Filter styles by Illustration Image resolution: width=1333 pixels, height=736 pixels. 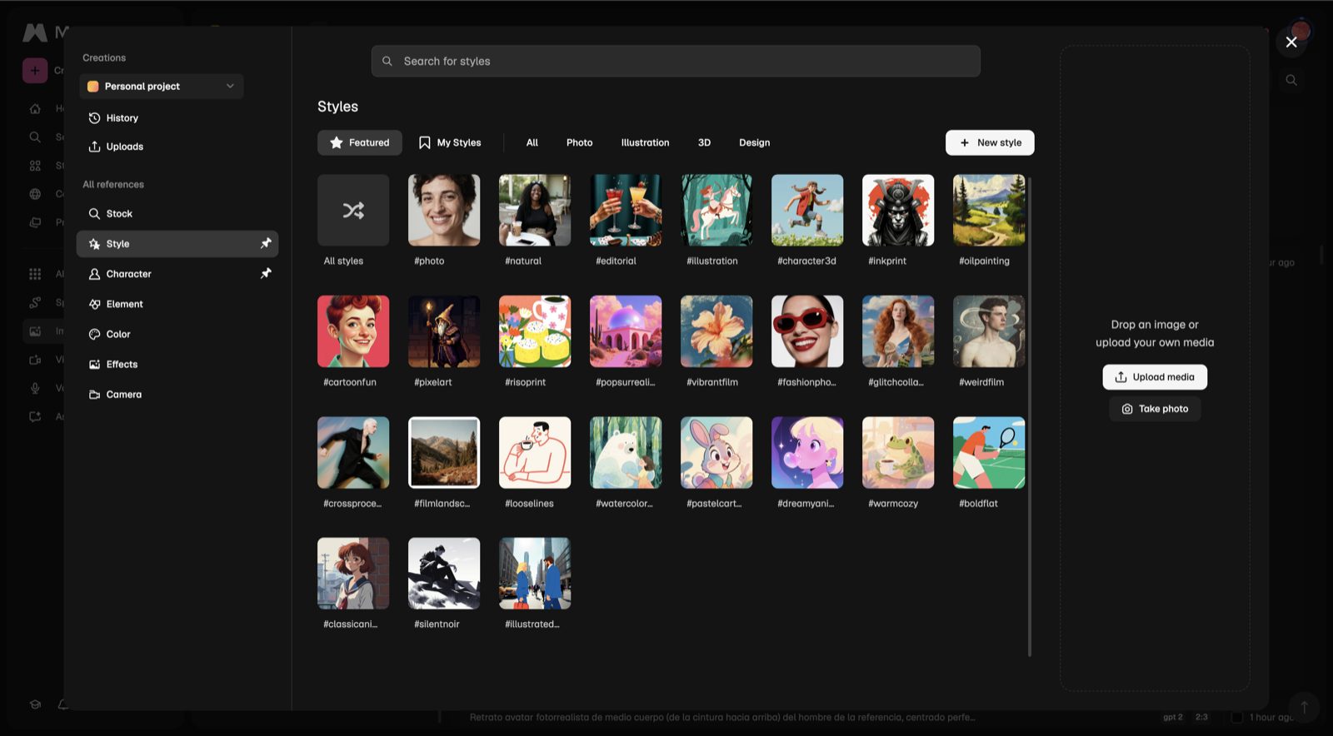(x=646, y=142)
